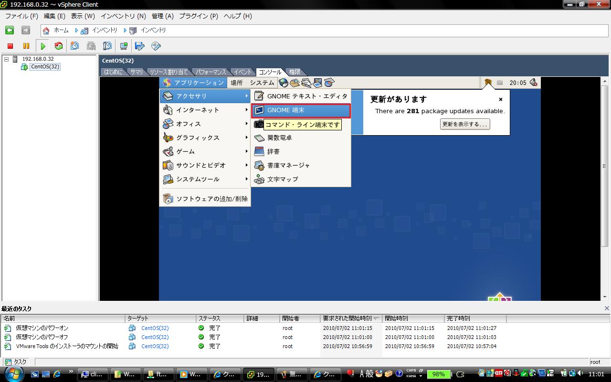Image resolution: width=611 pixels, height=382 pixels.
Task: Launch GNOME 端末 from the accessories menu
Action: (301, 110)
